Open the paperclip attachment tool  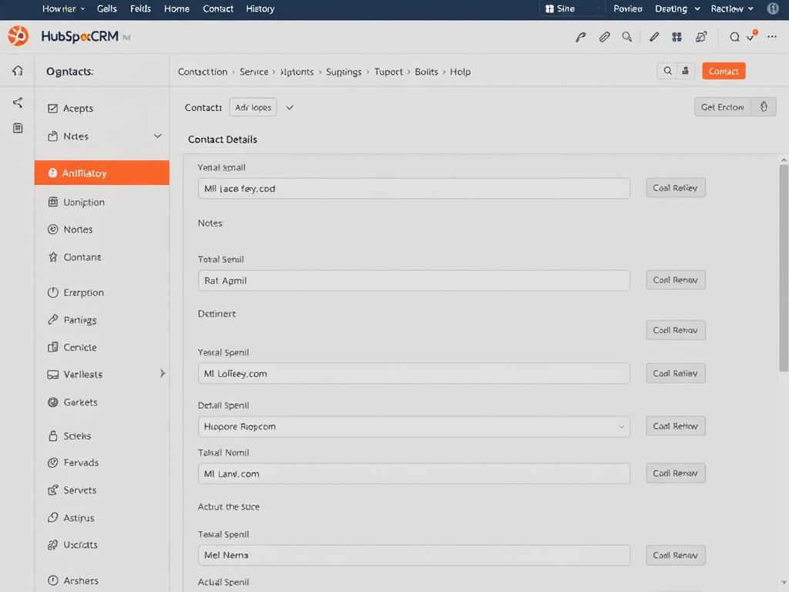[x=604, y=36]
